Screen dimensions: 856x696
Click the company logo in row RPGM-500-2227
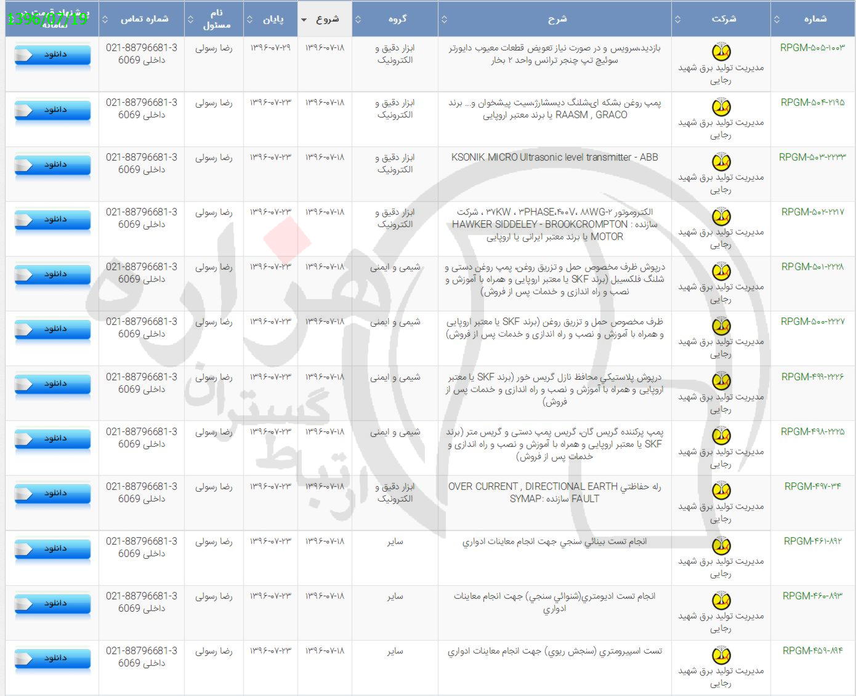(x=721, y=326)
